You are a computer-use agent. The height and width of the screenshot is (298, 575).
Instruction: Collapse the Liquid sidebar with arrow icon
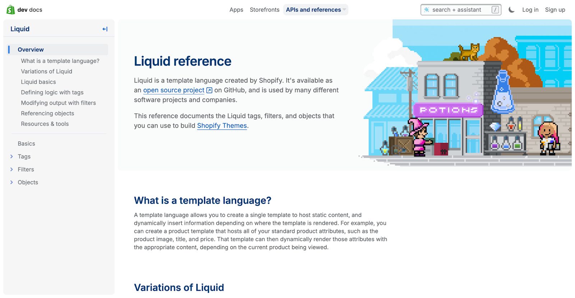point(105,29)
